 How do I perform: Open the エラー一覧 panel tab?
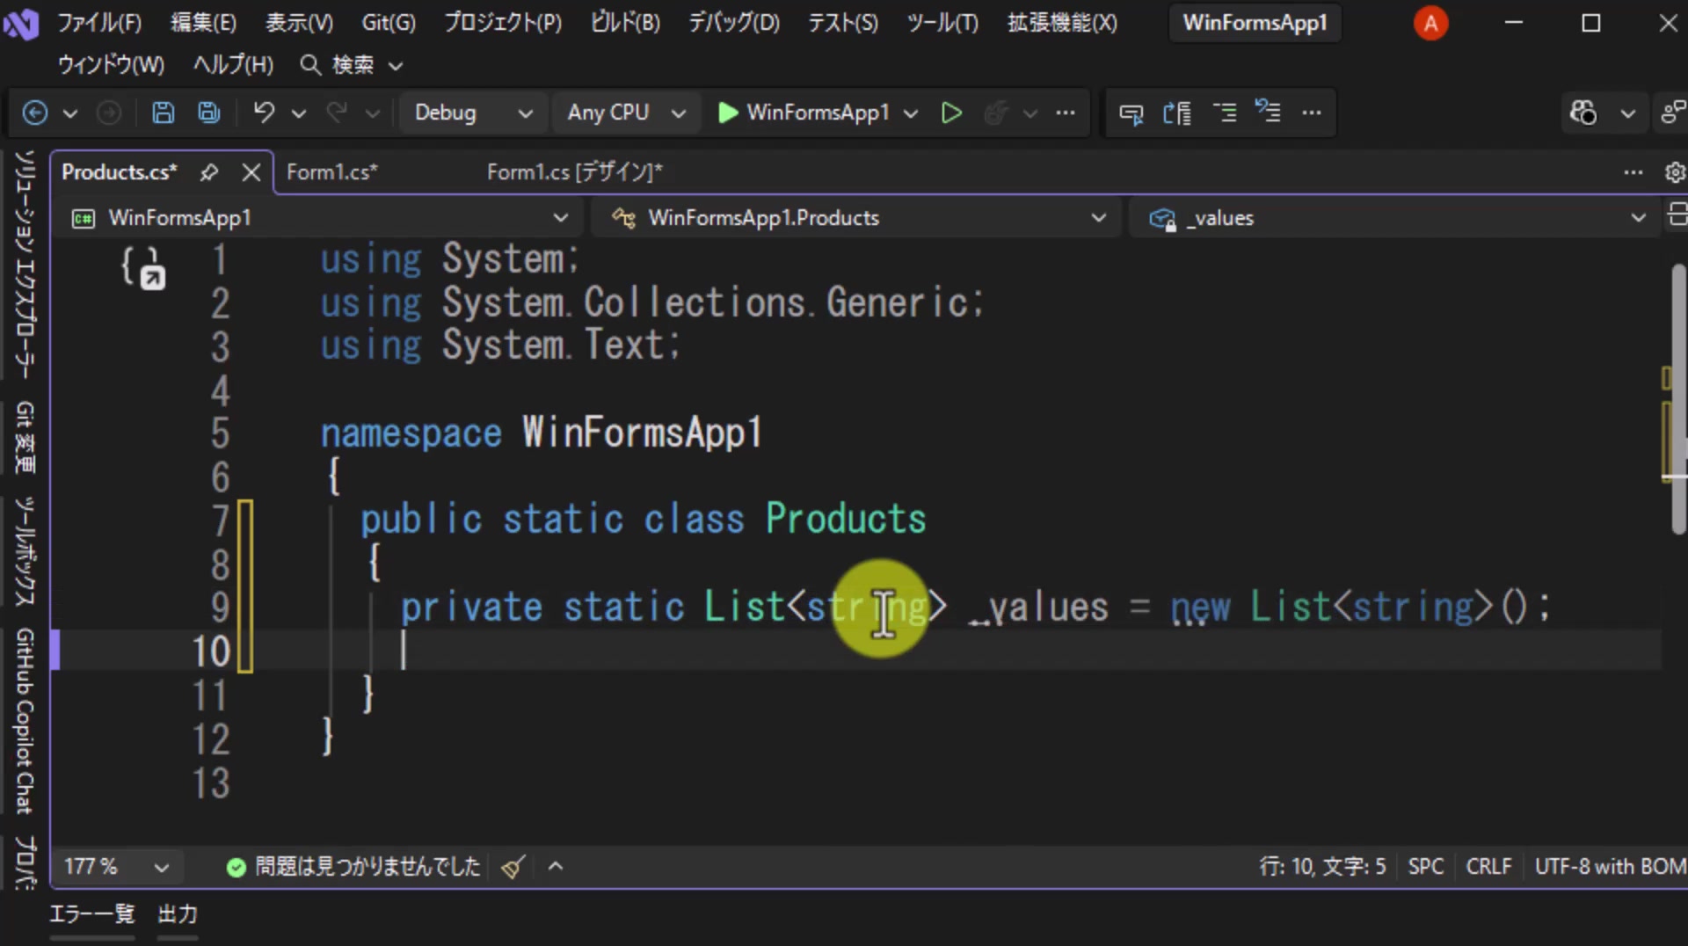pos(92,914)
